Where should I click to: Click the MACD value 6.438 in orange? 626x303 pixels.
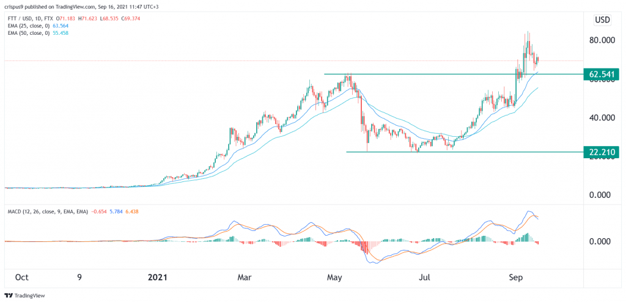coord(128,212)
